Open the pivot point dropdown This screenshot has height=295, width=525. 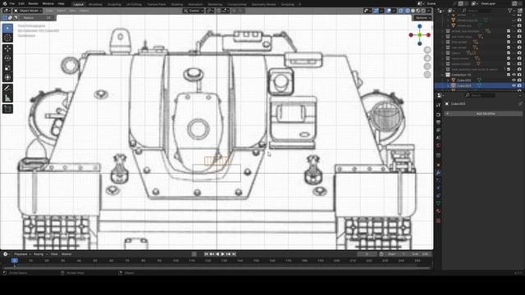click(210, 11)
